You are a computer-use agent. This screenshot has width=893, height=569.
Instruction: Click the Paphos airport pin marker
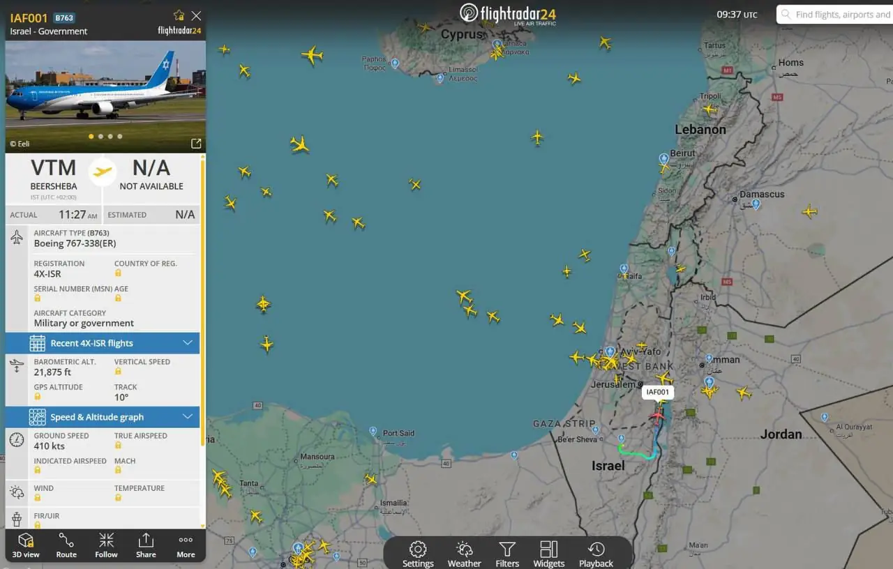(395, 63)
